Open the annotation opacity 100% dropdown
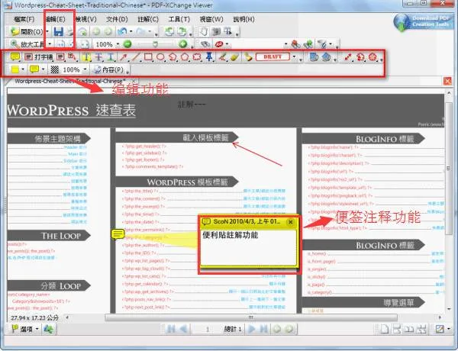 click(85, 69)
